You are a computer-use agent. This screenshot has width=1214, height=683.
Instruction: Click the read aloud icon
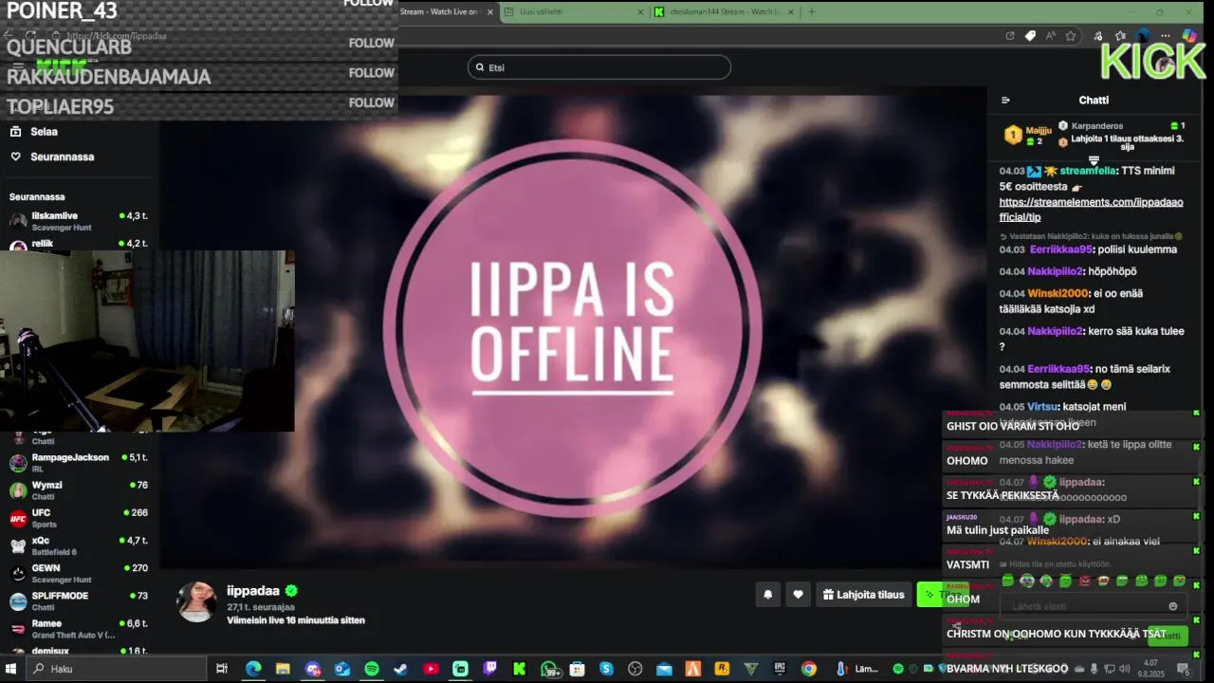[1051, 36]
